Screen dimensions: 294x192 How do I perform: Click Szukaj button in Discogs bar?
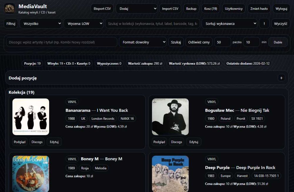tap(176, 42)
